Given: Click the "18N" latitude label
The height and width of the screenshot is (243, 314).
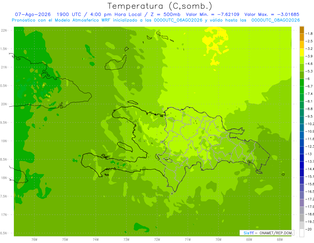Looking at the screenshot, I should click(4, 178).
